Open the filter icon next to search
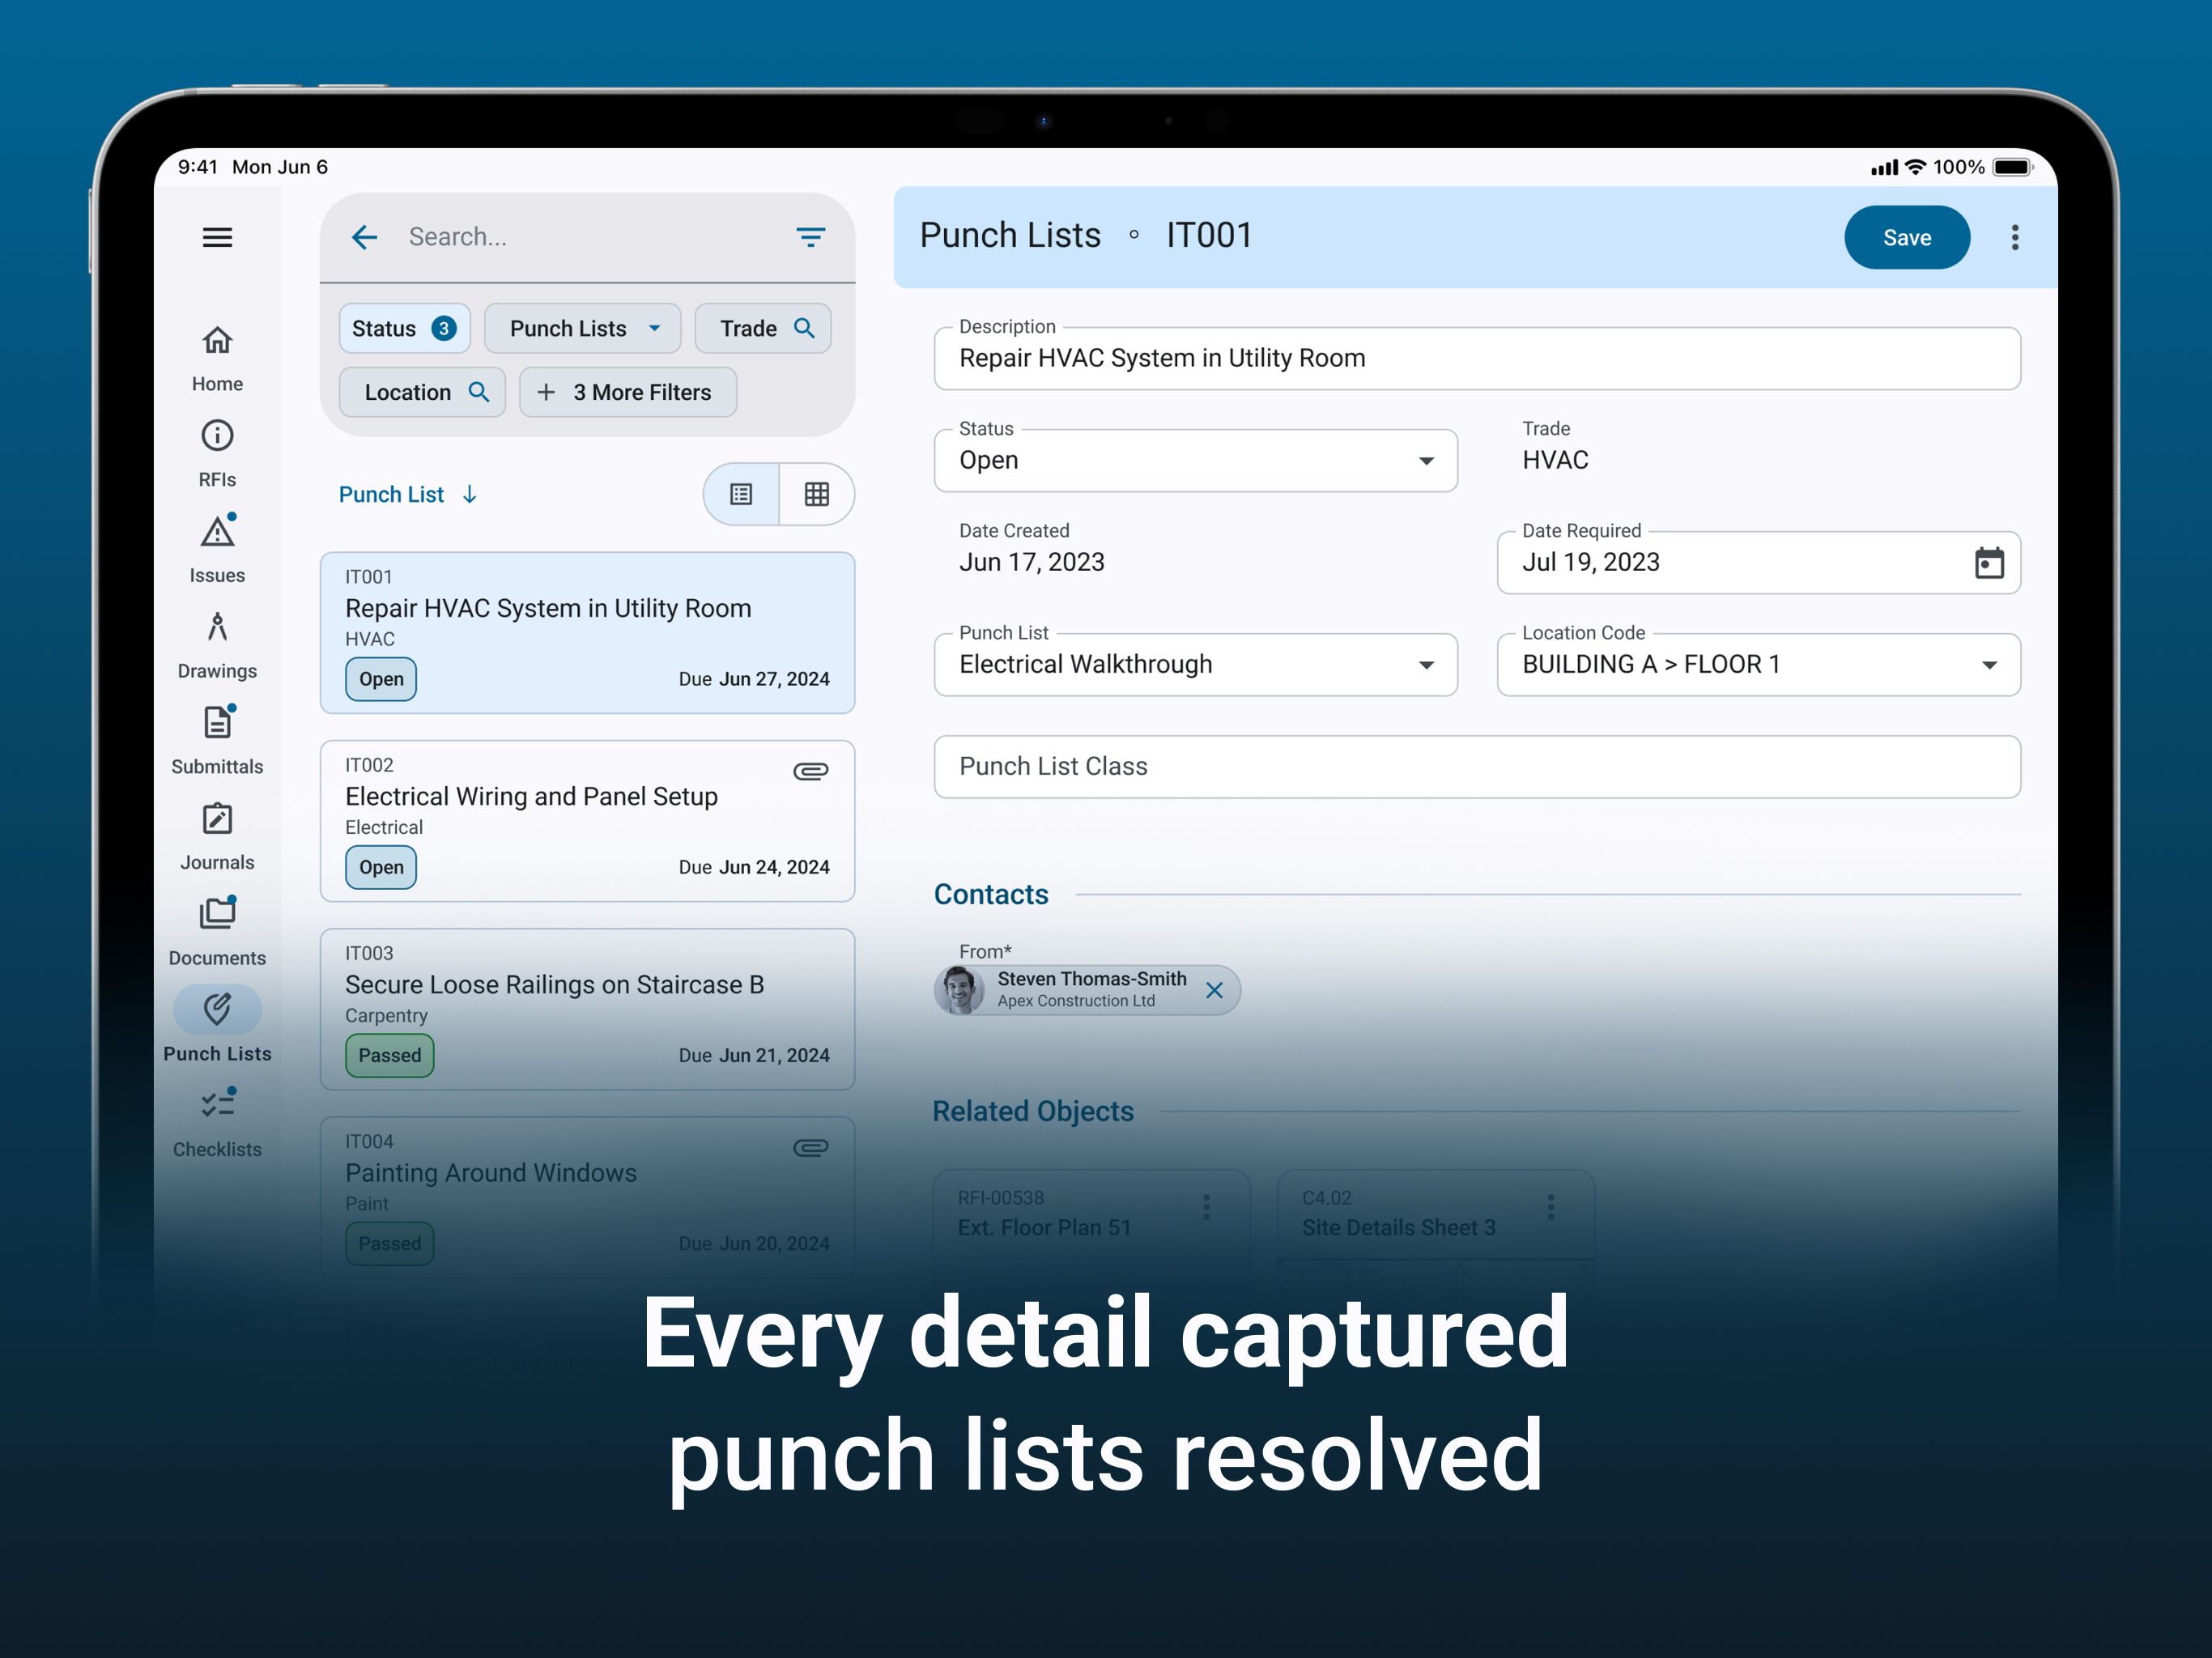Screen dimensions: 2212x1658 [811, 237]
